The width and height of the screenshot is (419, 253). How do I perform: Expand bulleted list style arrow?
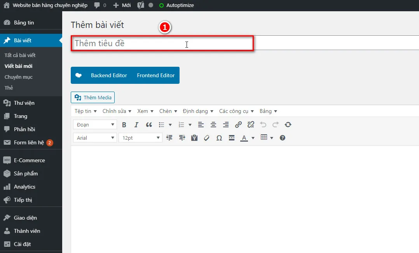point(170,125)
